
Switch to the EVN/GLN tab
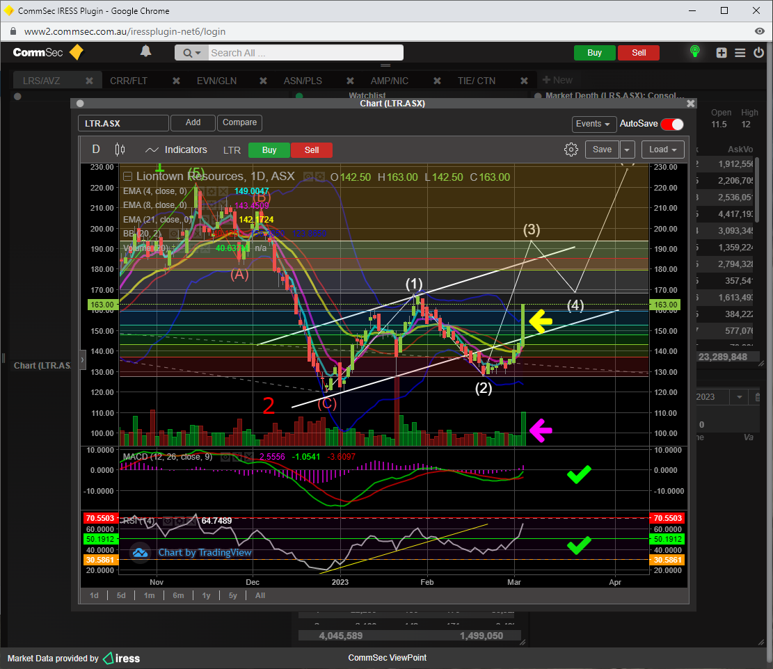[x=216, y=81]
